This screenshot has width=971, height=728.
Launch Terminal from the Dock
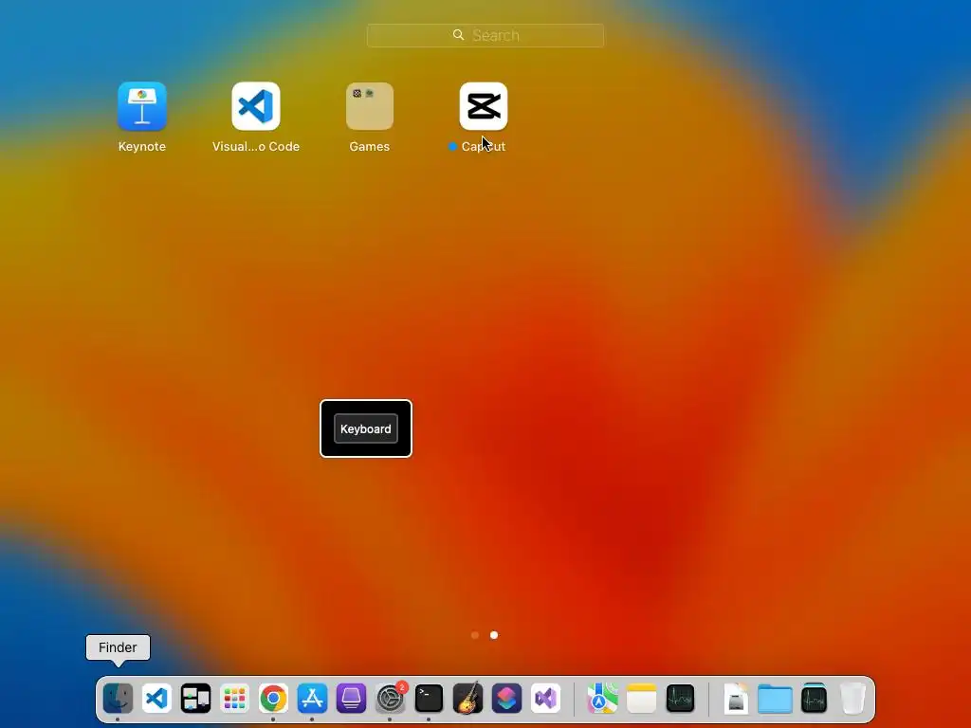[x=430, y=699]
